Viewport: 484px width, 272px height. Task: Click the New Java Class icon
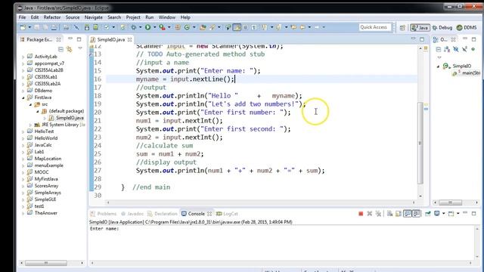pos(187,27)
